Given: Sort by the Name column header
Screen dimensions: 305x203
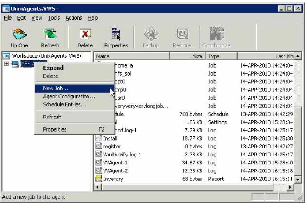Looking at the screenshot, I should click(132, 56).
